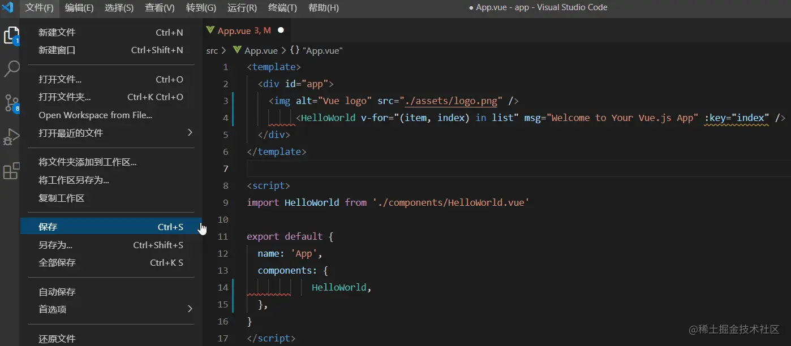The height and width of the screenshot is (346, 791).
Task: Choose 复制工作区 menu entry
Action: coord(111,198)
